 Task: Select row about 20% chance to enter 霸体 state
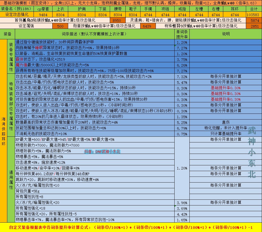[x=94, y=117]
